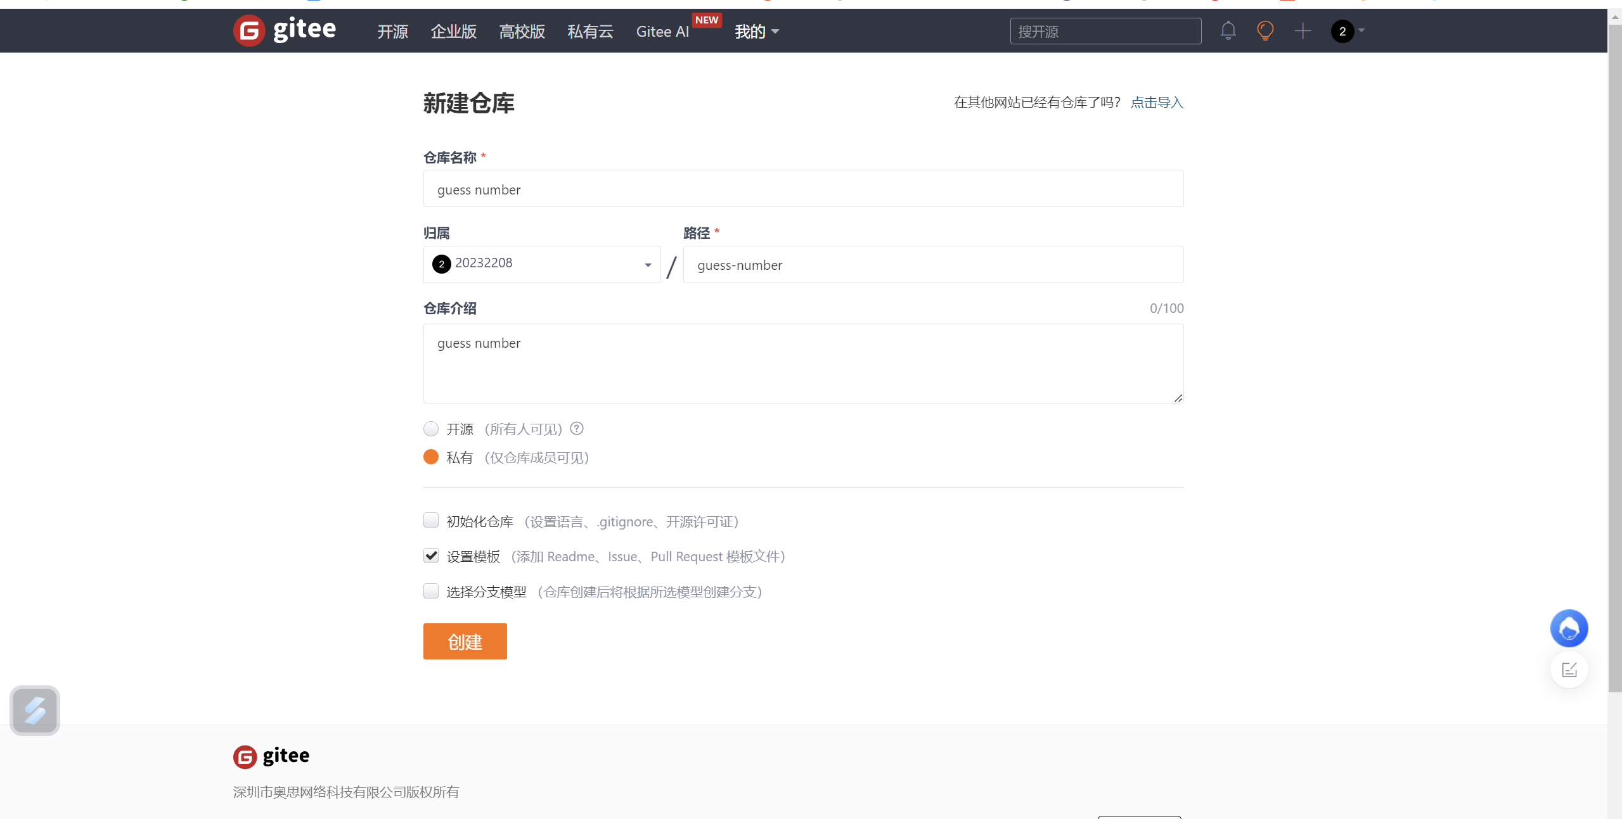
Task: Go to the 企业版 nav item
Action: [x=453, y=31]
